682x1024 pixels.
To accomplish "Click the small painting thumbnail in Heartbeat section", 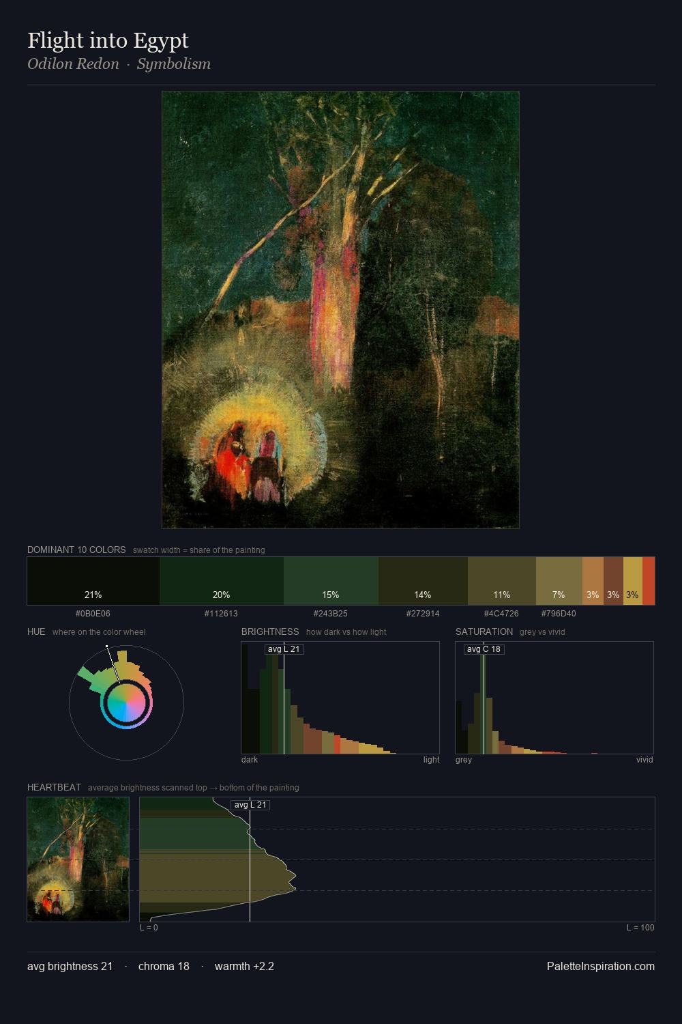I will [78, 859].
